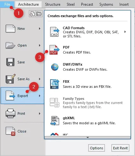Click the 'gbXML' heading
135x156 pixels.
pyautogui.click(x=69, y=118)
